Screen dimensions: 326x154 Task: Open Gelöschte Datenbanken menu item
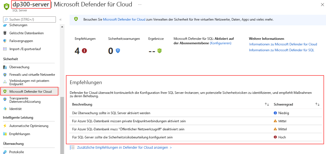point(27,33)
